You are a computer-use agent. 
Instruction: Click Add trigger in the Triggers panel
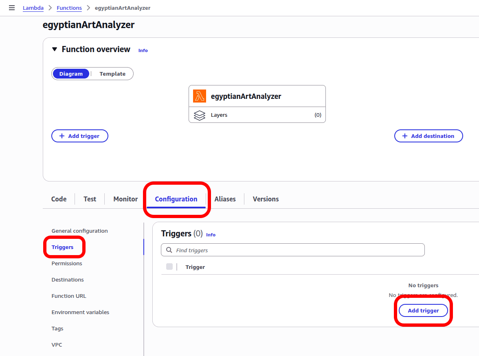point(423,310)
